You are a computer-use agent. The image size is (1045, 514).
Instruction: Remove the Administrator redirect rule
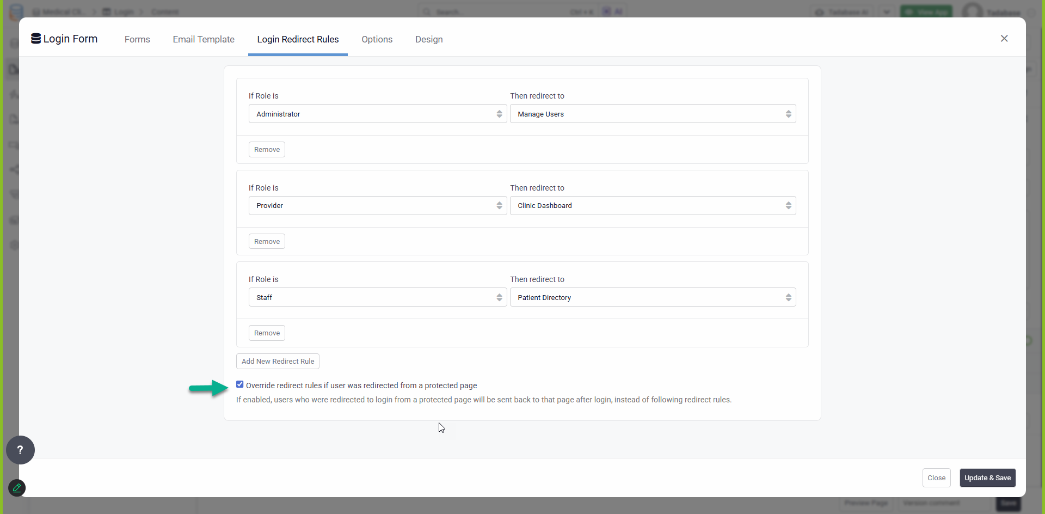coord(267,150)
